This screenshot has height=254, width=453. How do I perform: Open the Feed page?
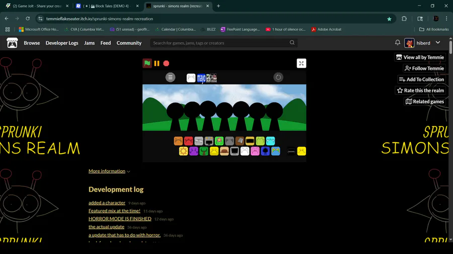pyautogui.click(x=106, y=43)
